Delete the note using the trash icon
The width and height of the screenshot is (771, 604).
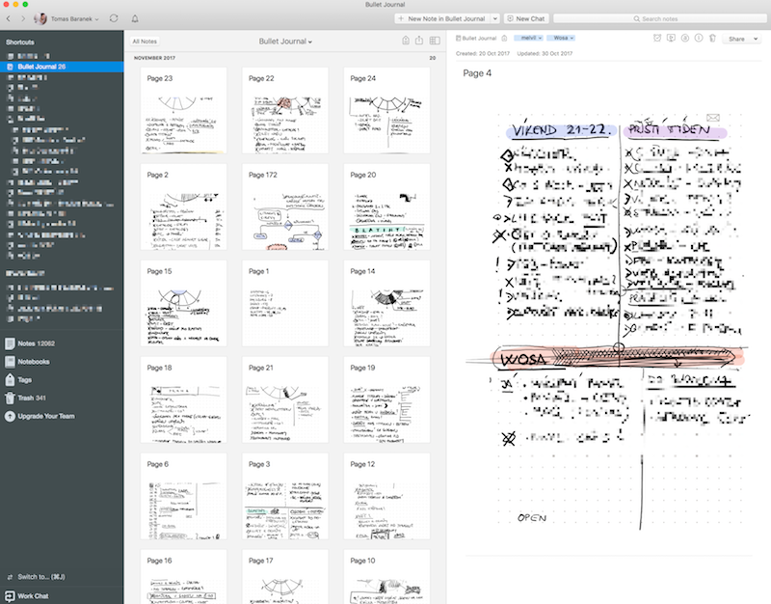713,39
